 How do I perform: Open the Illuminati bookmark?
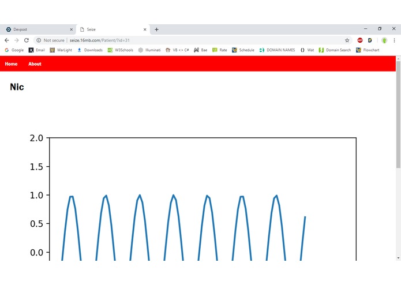149,50
